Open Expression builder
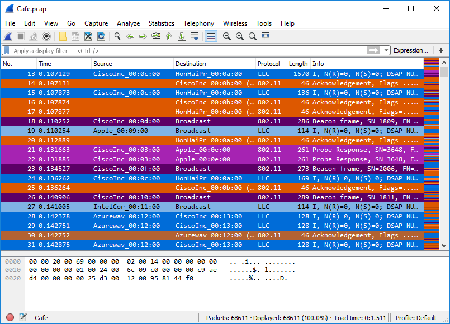The height and width of the screenshot is (324, 450). point(411,50)
